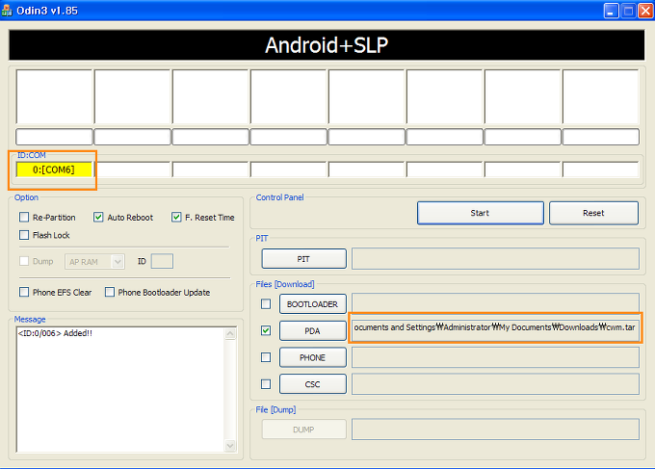
Task: Click the BOOTLOADER file button
Action: 312,304
